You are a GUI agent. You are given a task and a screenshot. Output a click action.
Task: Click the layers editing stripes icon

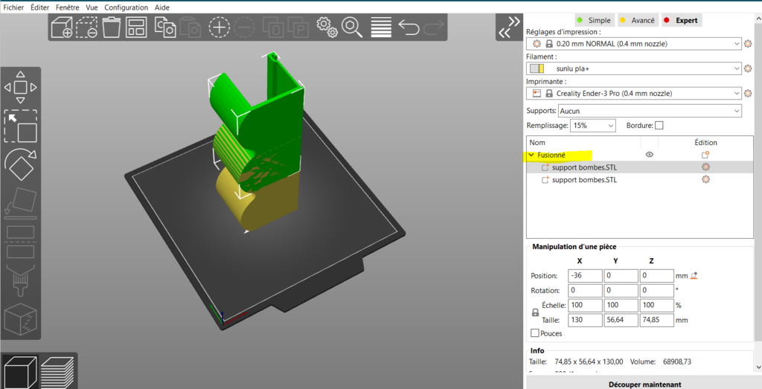point(381,28)
